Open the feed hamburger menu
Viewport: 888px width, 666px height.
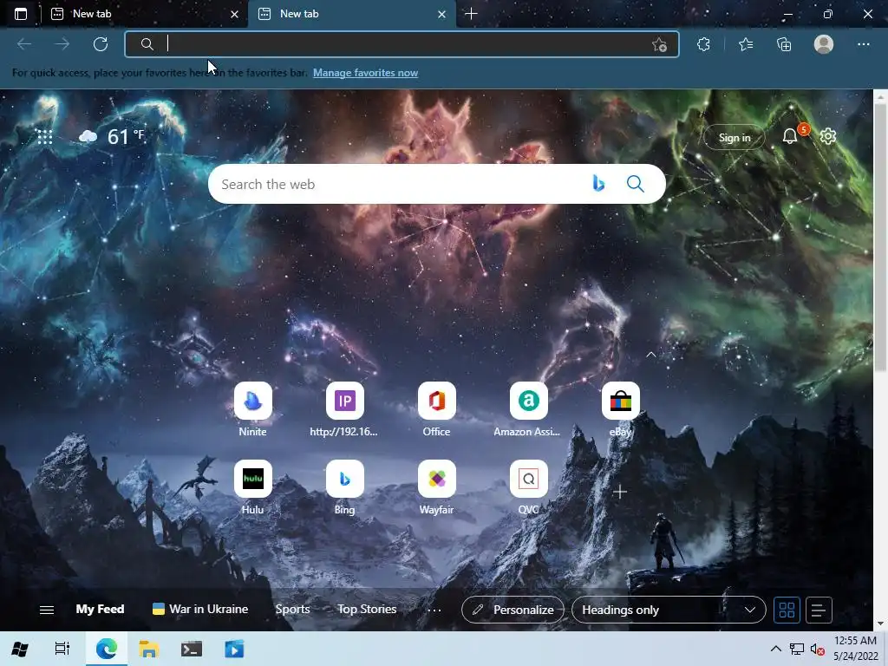47,610
